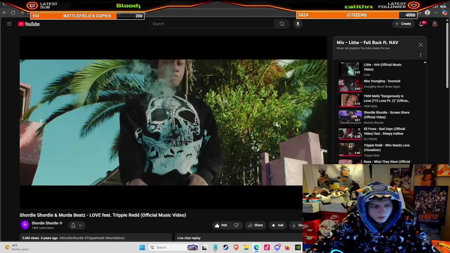Expand the notification preference chevron

coord(80,225)
